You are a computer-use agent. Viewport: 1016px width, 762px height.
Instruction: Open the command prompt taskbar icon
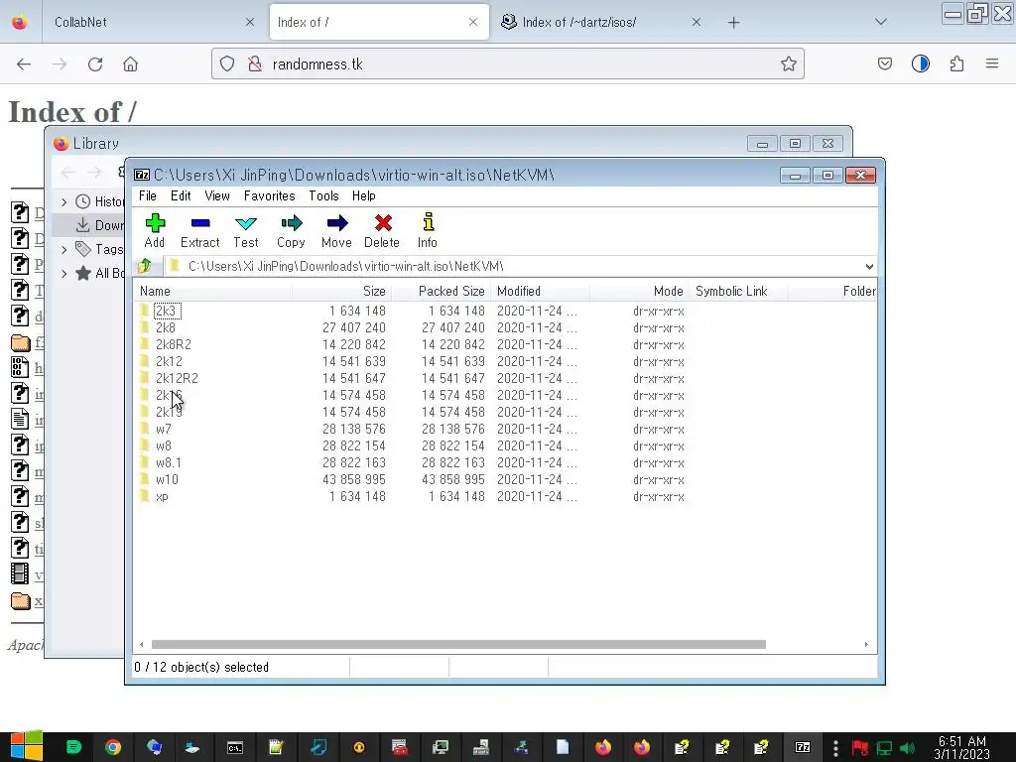(234, 748)
